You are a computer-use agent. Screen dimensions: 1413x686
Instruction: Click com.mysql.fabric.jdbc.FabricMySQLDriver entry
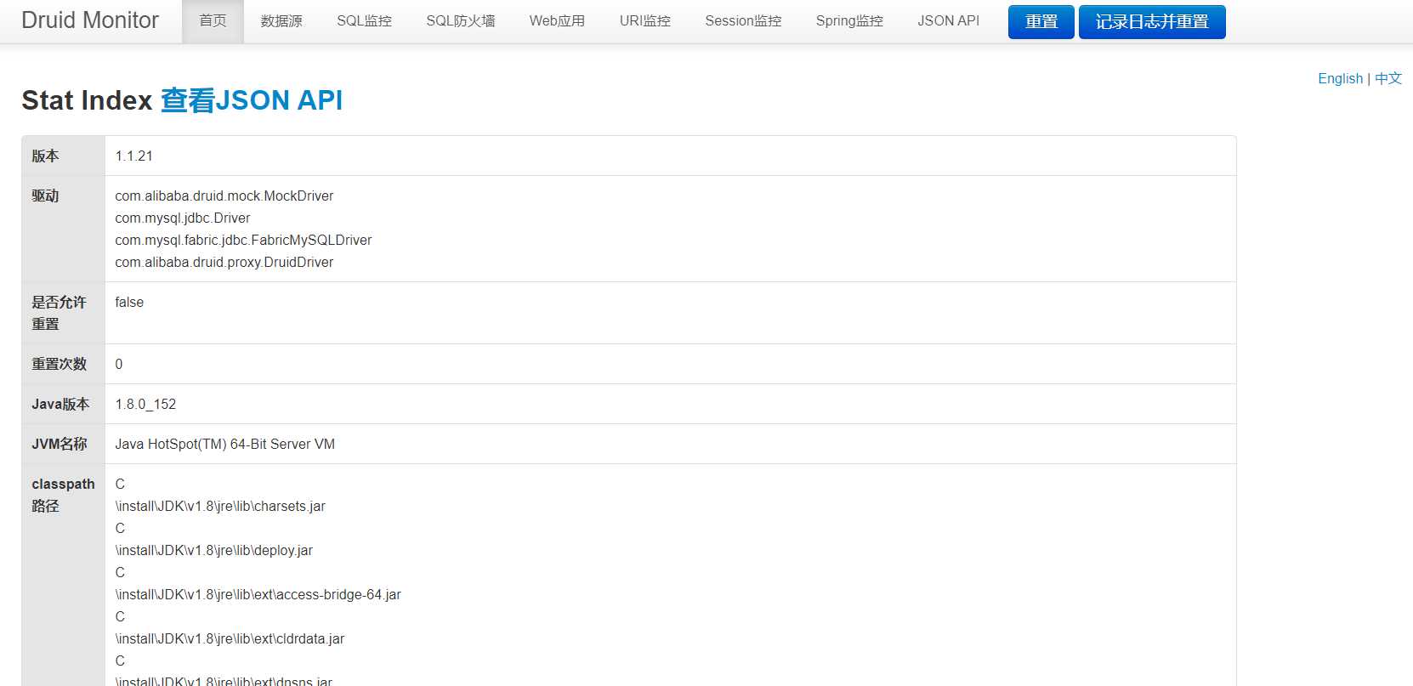(243, 240)
